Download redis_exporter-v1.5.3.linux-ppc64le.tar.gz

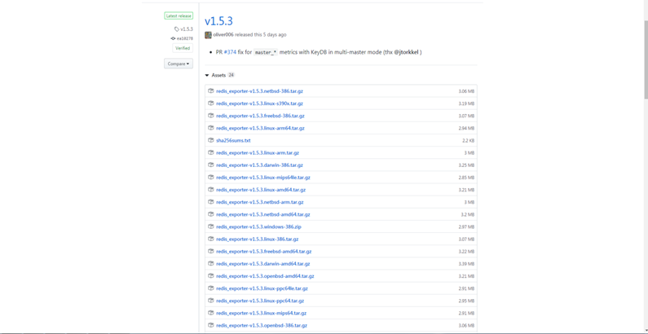(262, 288)
